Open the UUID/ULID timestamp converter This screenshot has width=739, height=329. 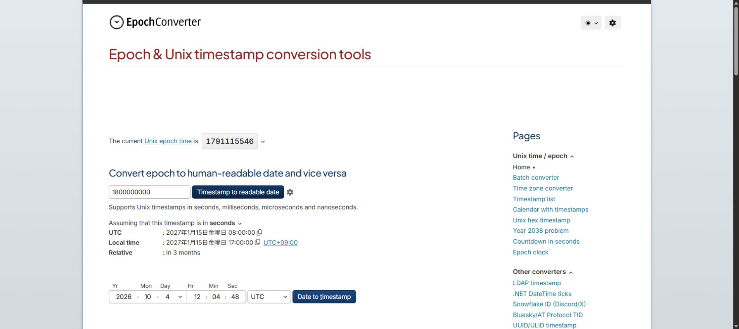pos(545,325)
